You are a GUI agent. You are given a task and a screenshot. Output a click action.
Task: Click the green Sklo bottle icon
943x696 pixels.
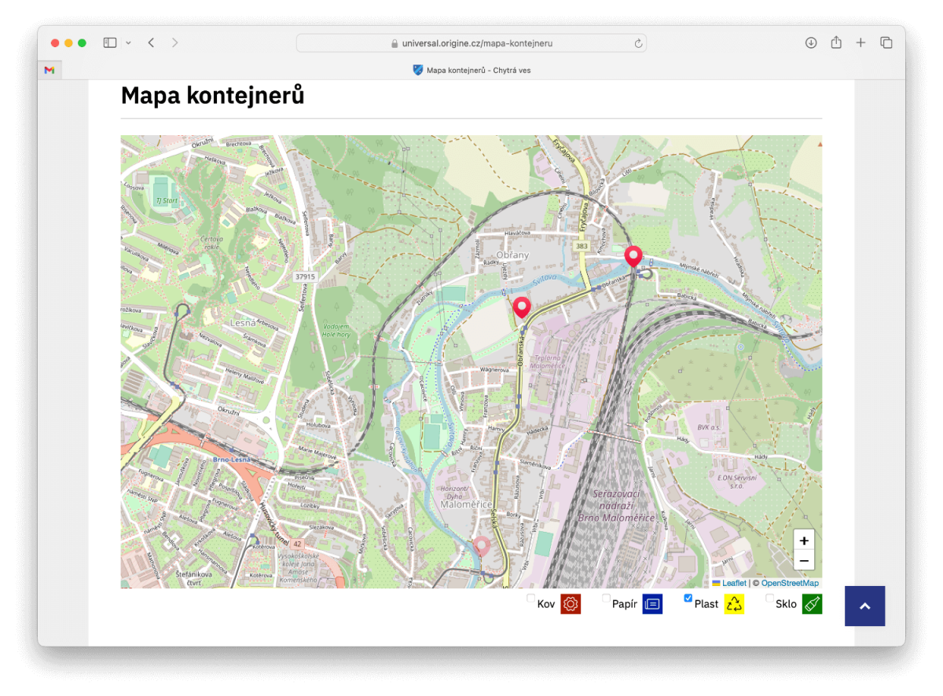click(812, 604)
